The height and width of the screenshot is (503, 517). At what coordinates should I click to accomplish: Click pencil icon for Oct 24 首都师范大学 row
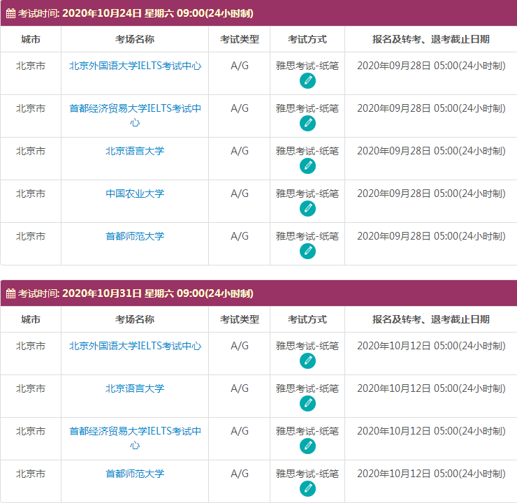coord(307,251)
